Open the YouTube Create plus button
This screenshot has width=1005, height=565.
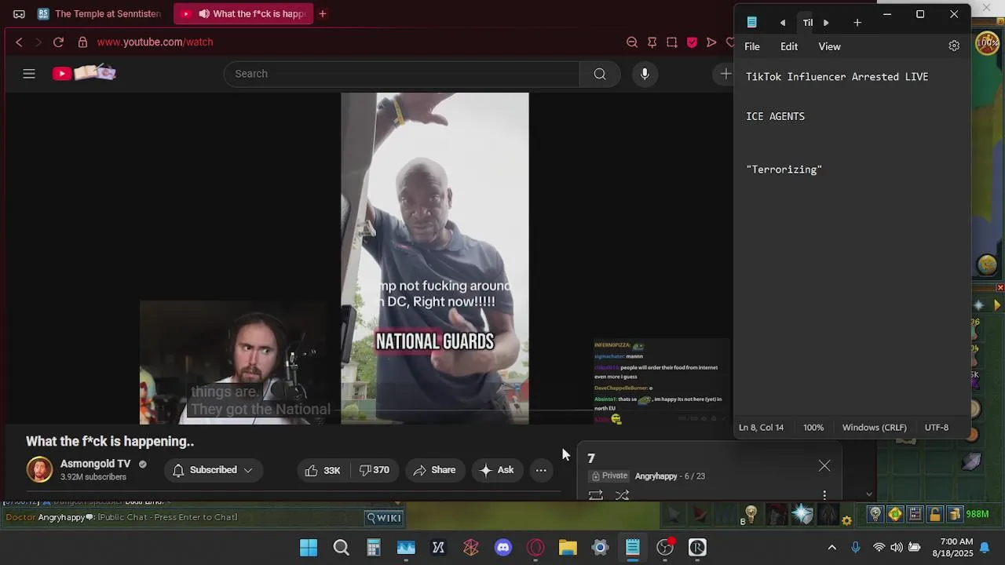725,74
